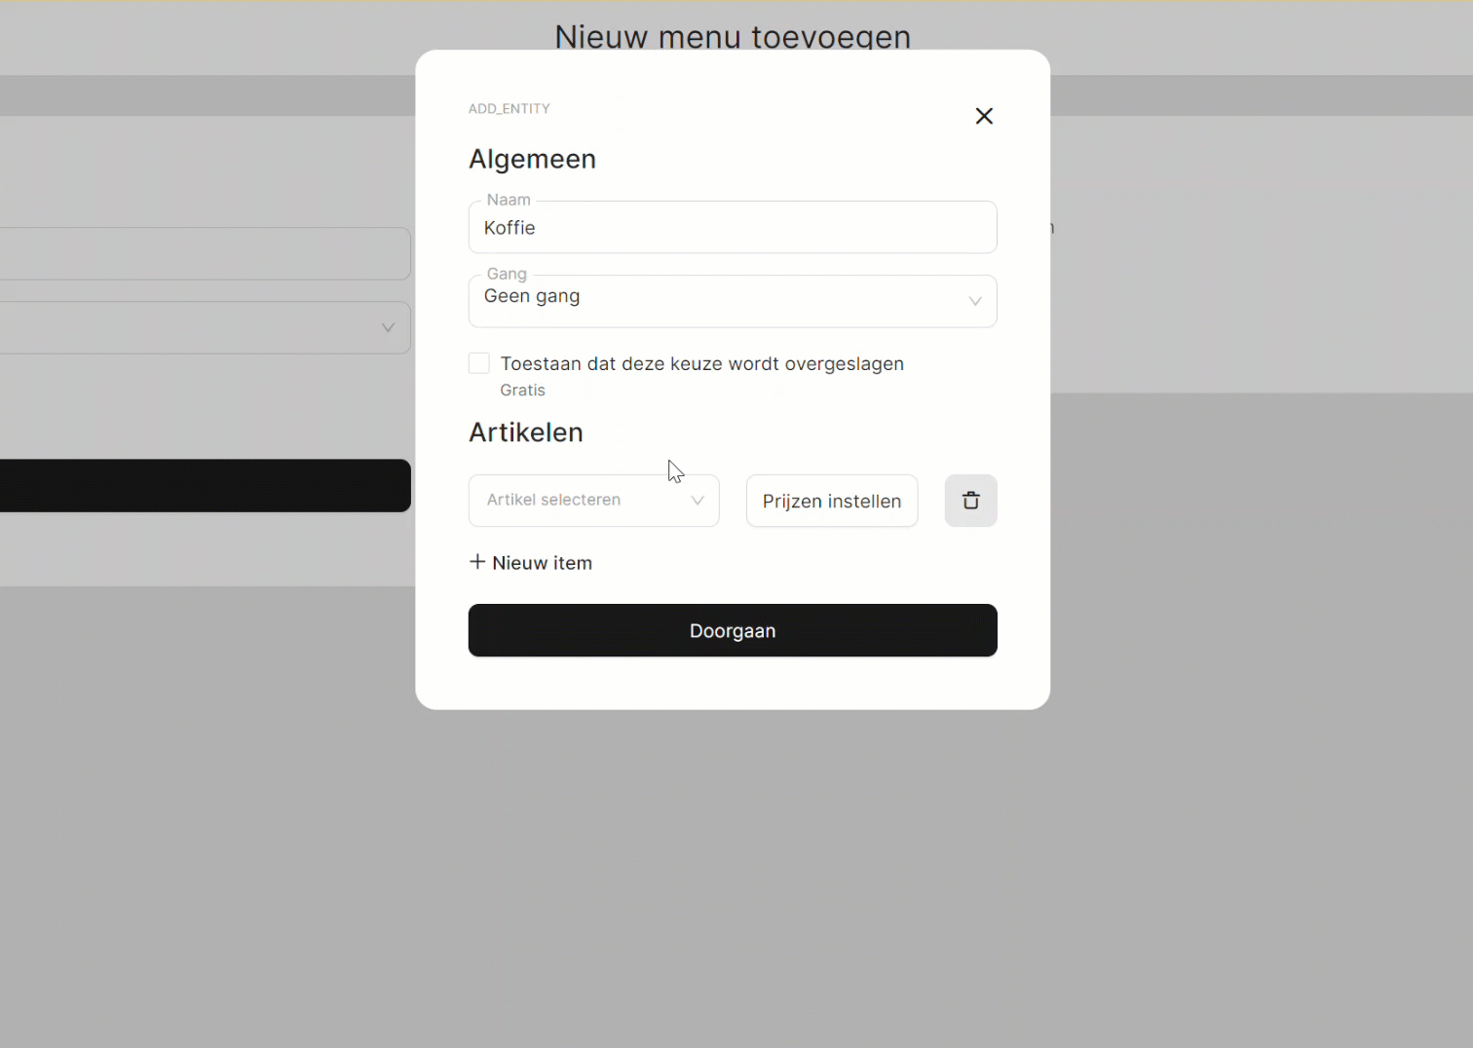Delete the article row using trash icon
The height and width of the screenshot is (1048, 1473).
pyautogui.click(x=970, y=501)
